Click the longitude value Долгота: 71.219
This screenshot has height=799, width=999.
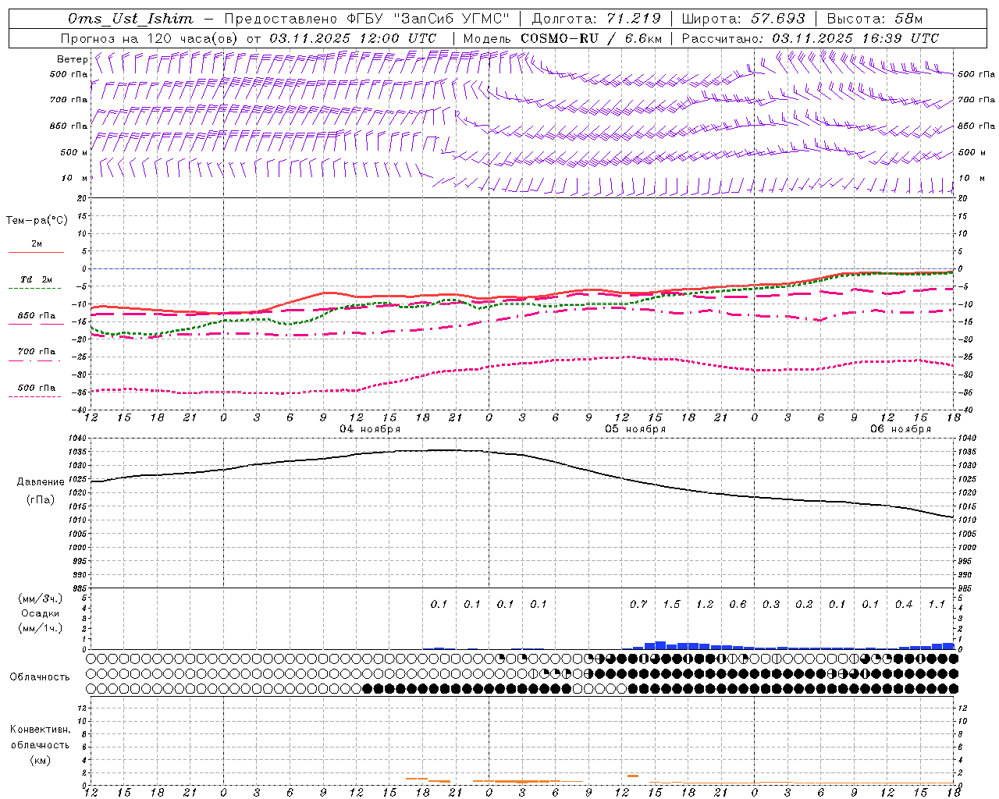click(x=596, y=19)
